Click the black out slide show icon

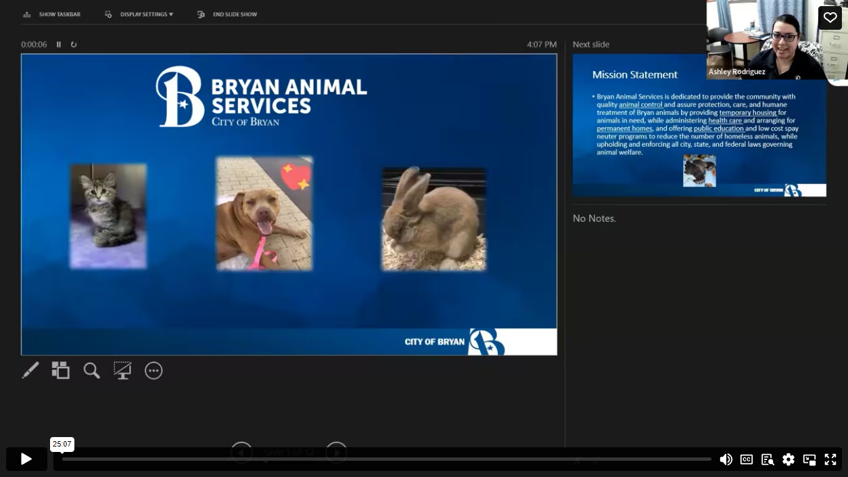(x=122, y=370)
